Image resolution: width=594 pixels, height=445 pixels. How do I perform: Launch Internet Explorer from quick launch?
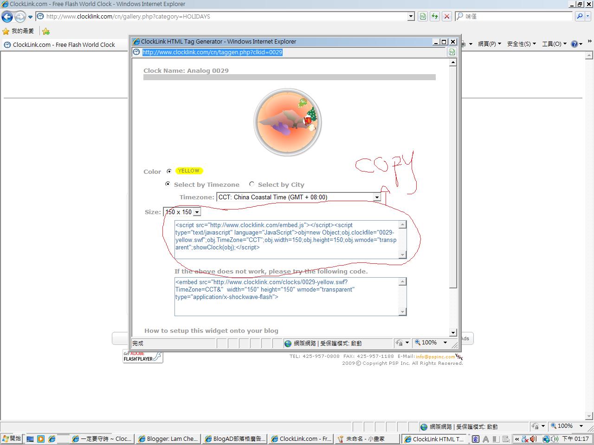[x=52, y=439]
